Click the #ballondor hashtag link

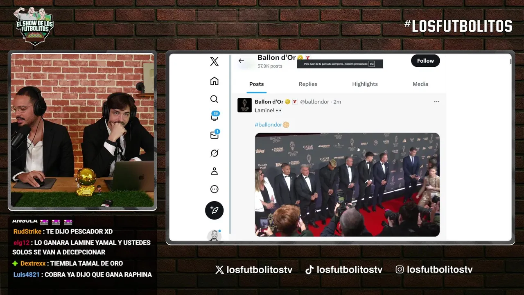click(x=268, y=125)
